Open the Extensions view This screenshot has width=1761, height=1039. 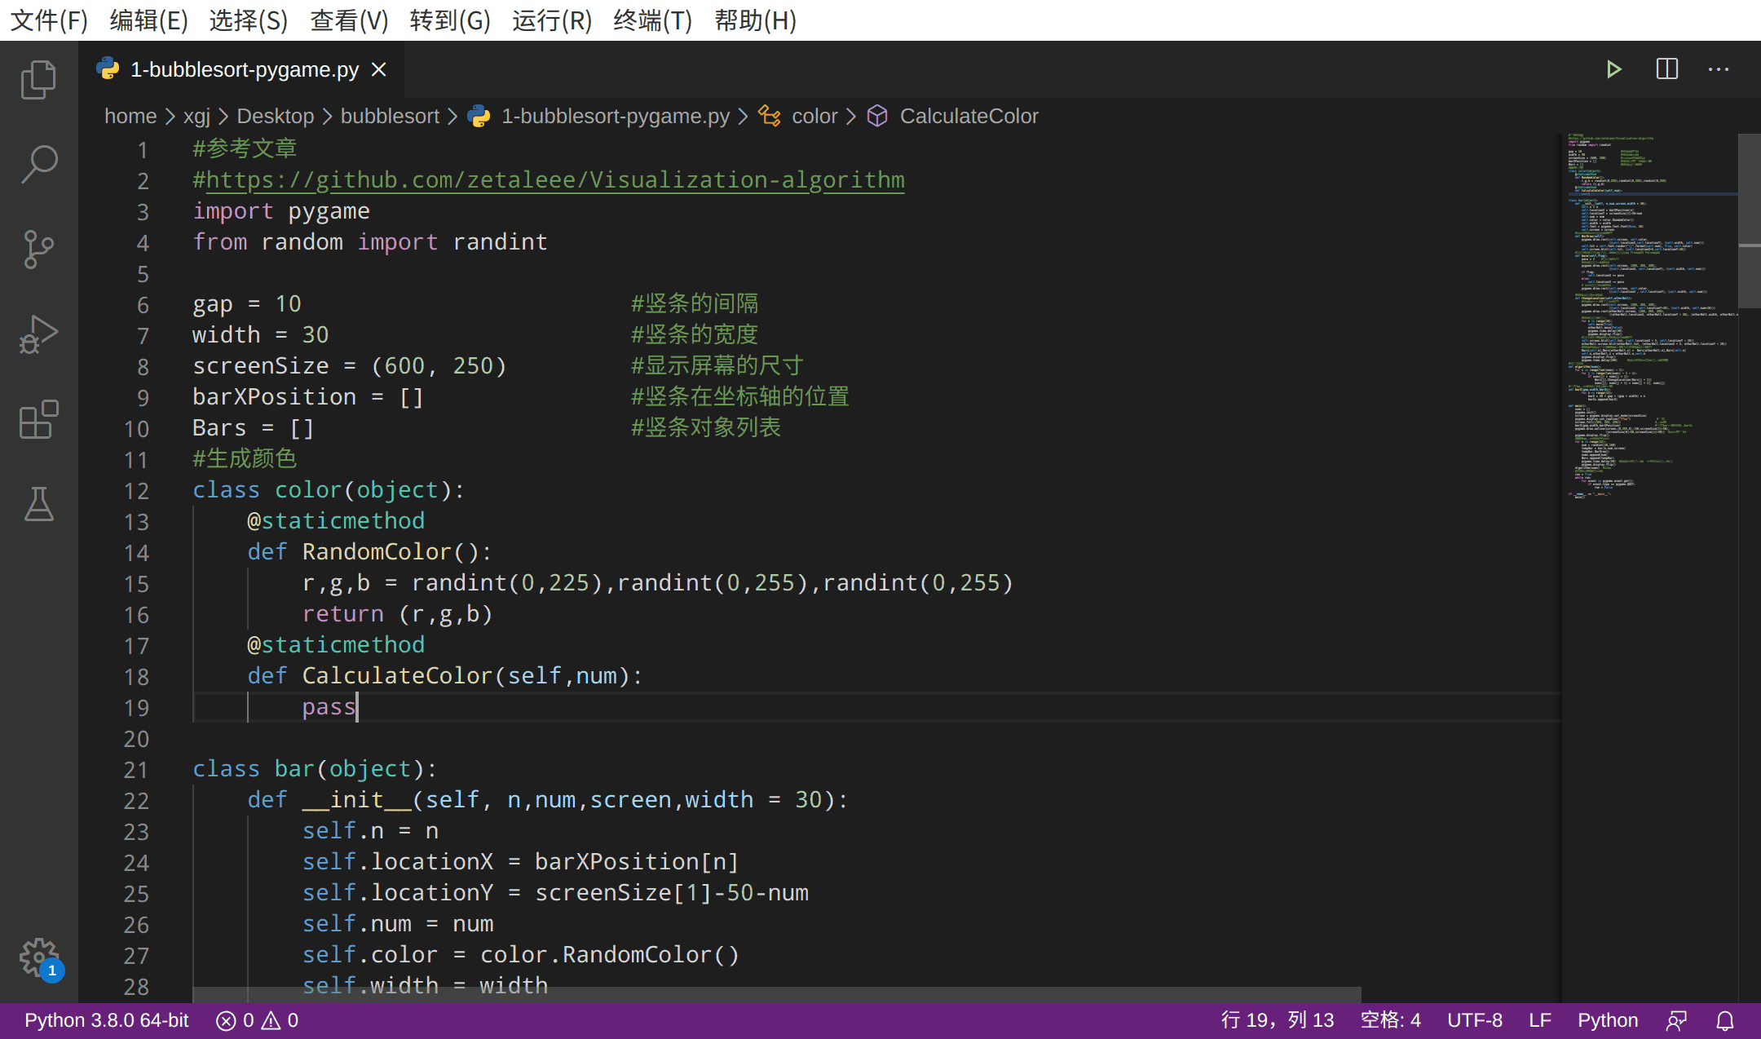pos(38,420)
